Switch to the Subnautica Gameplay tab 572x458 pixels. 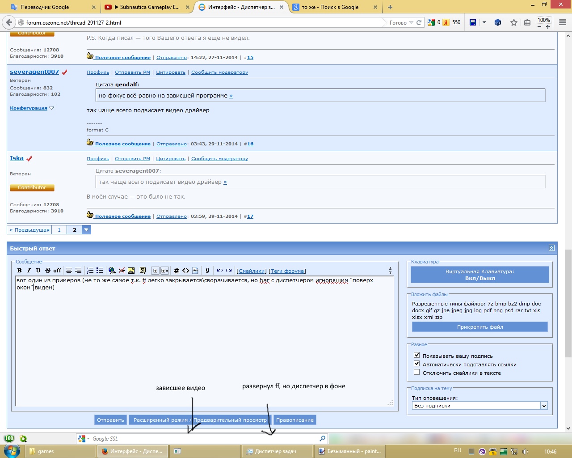point(146,7)
